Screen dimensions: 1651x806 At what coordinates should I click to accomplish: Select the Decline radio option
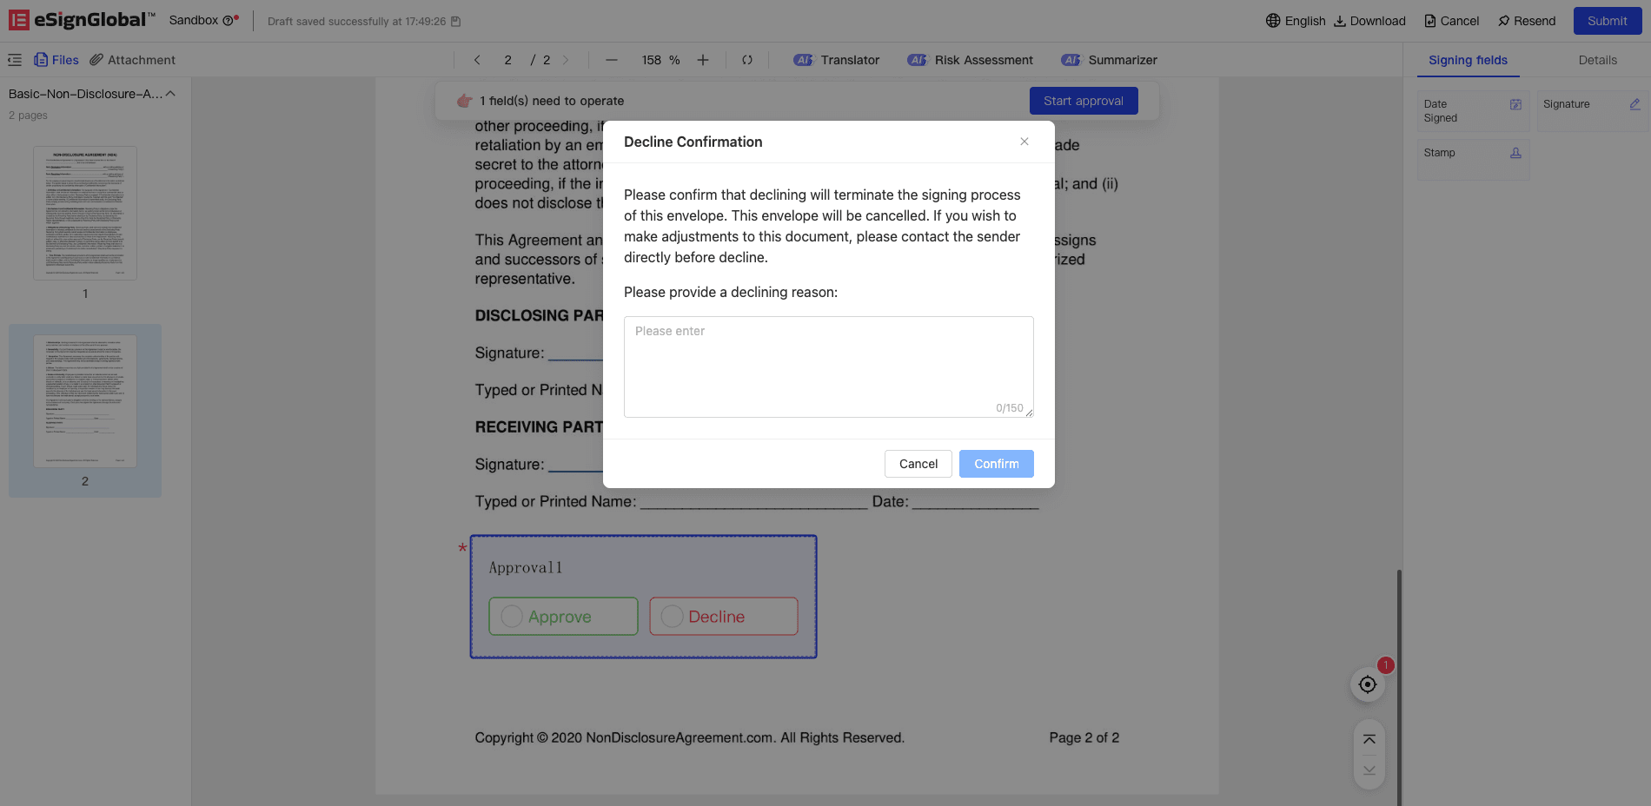[x=673, y=617]
